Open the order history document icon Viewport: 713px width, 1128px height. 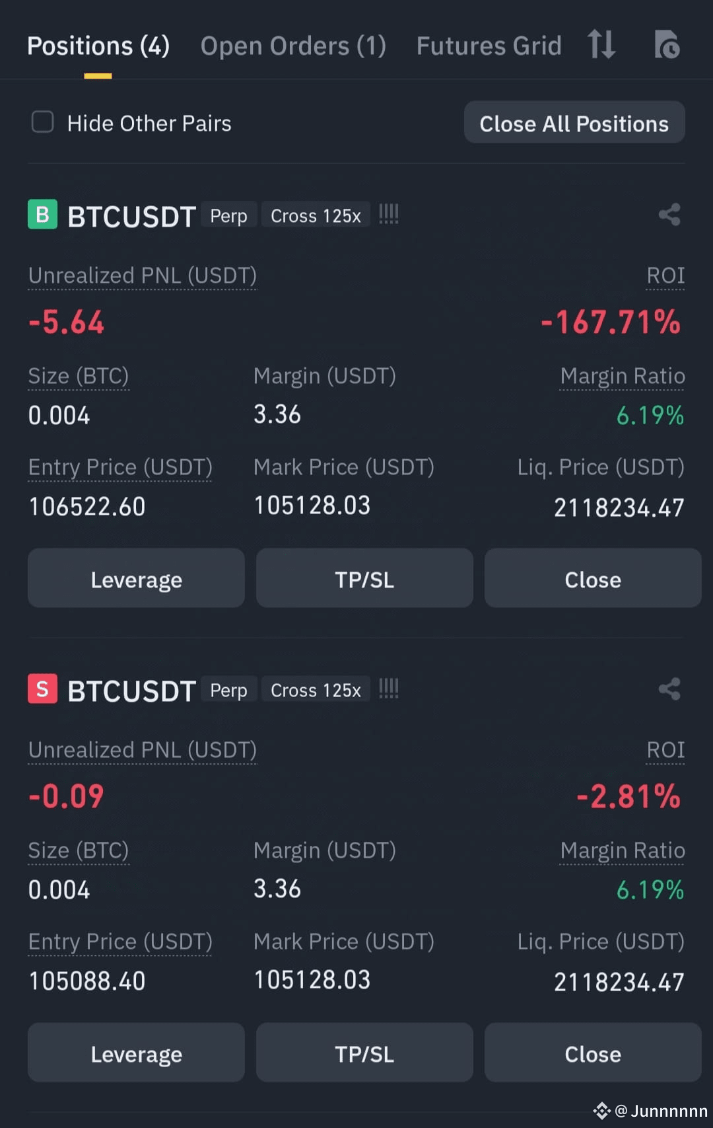(x=667, y=45)
